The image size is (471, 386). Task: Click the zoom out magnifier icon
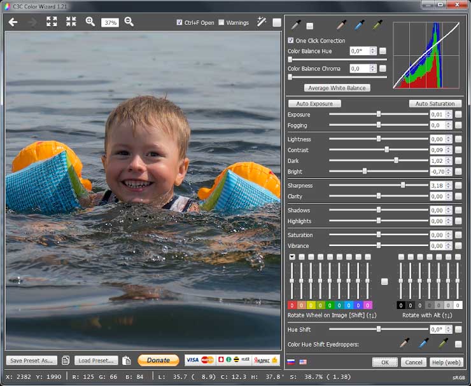coord(129,22)
